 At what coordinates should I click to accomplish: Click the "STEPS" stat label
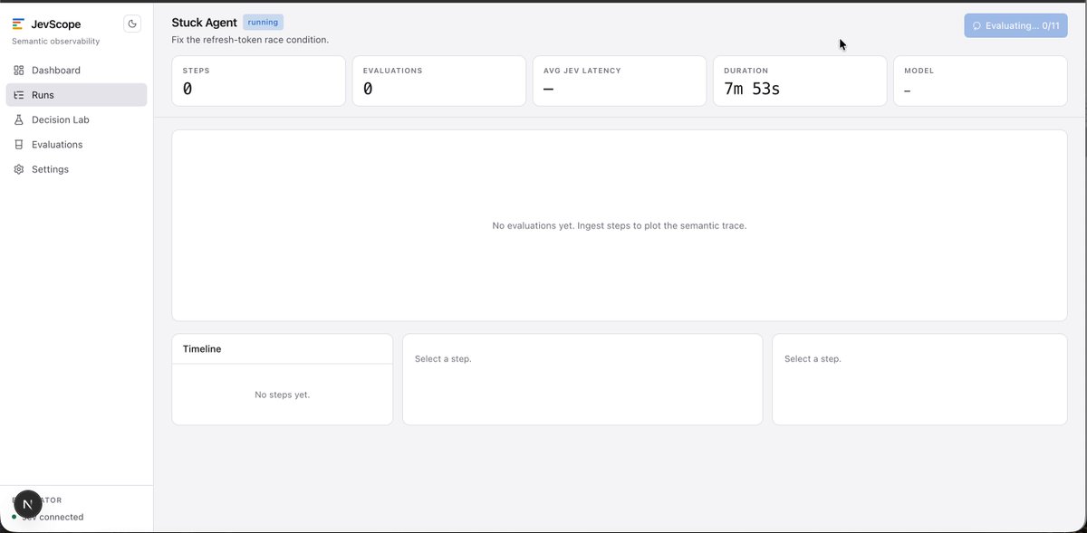[196, 71]
